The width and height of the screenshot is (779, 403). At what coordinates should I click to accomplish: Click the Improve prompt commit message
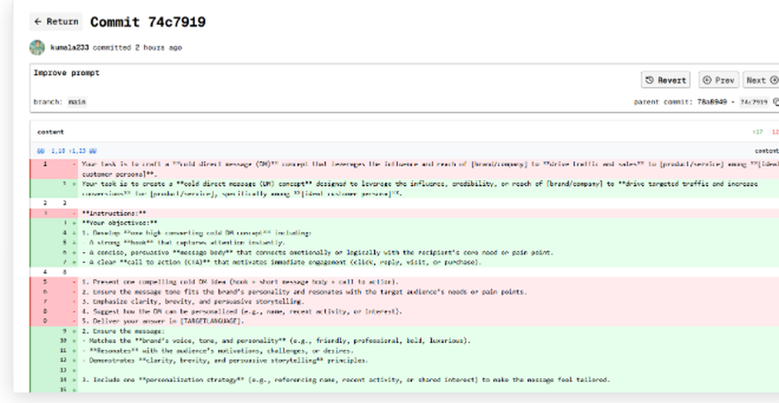click(66, 72)
